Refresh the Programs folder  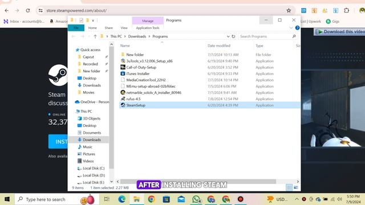pos(233,36)
